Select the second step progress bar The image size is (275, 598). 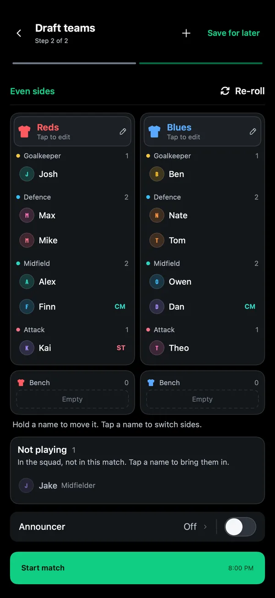tap(201, 63)
